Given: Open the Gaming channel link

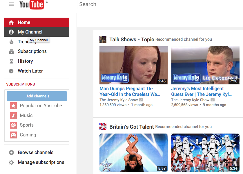Looking at the screenshot, I should [28, 135].
